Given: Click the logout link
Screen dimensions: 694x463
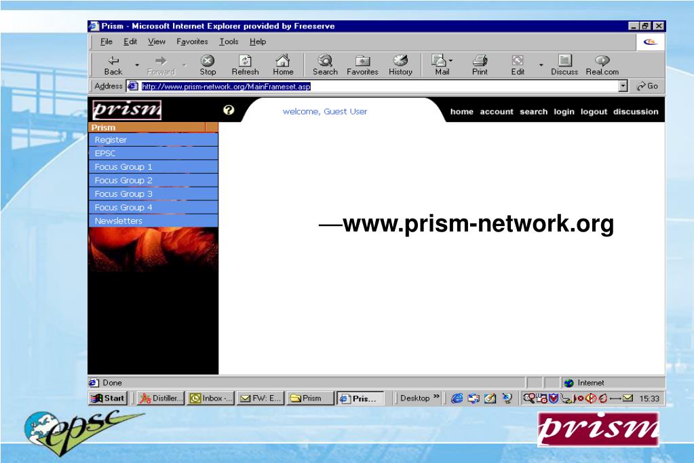Looking at the screenshot, I should click(x=594, y=111).
